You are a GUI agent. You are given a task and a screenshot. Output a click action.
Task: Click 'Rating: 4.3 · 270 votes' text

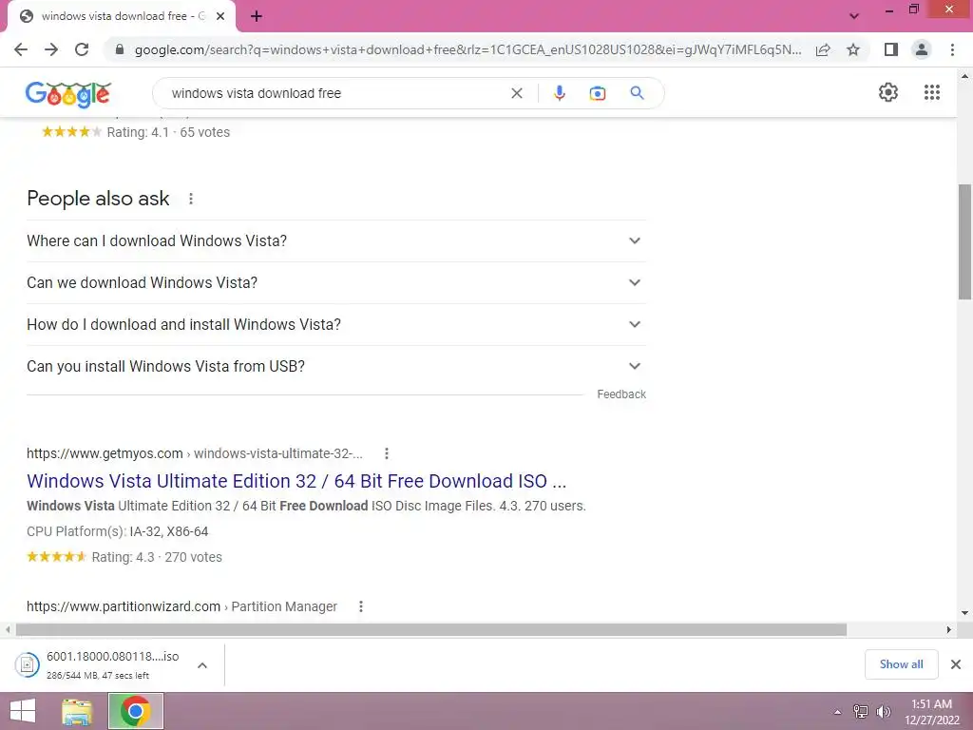tap(157, 557)
